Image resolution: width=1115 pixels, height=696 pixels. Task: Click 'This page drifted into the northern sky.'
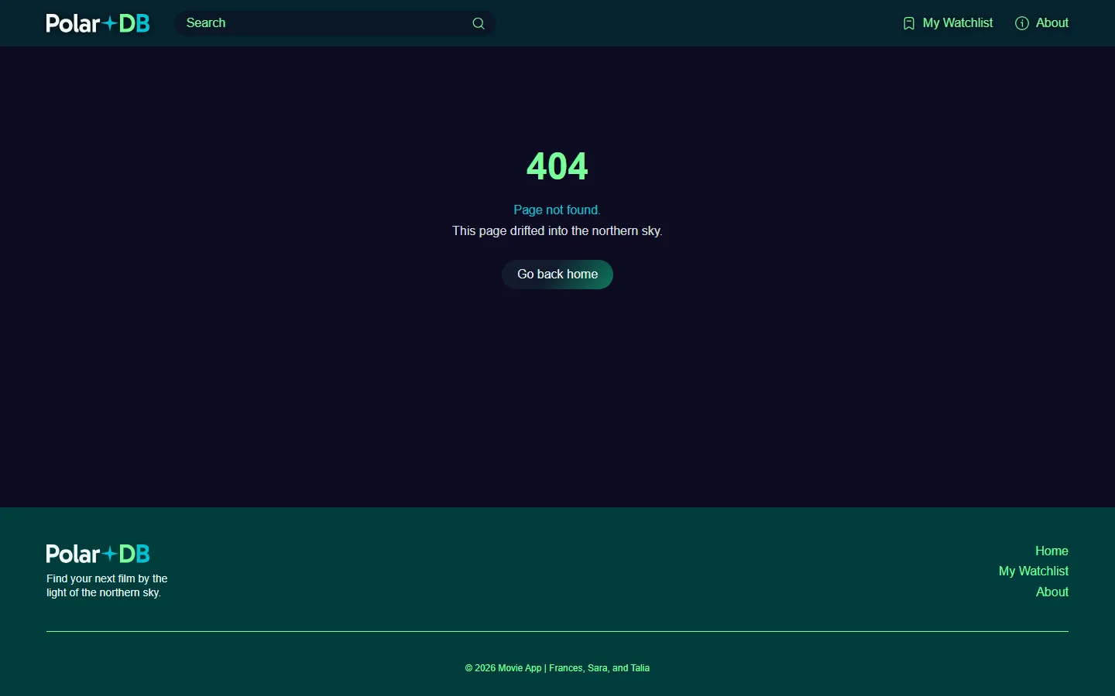pyautogui.click(x=557, y=230)
